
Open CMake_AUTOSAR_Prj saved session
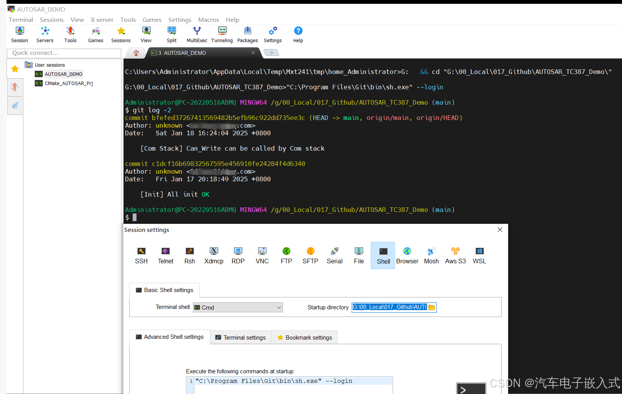(x=64, y=83)
